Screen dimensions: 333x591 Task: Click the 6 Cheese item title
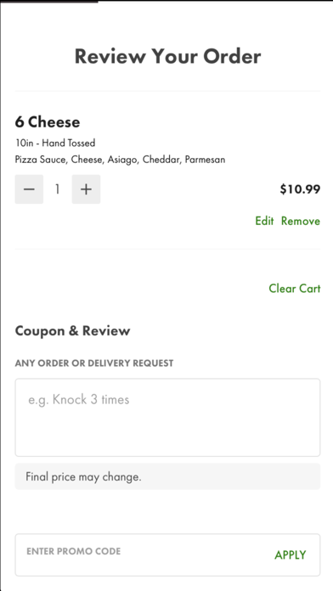coord(48,122)
